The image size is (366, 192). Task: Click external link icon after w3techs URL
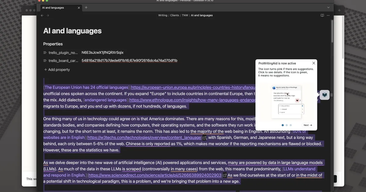tap(204, 138)
